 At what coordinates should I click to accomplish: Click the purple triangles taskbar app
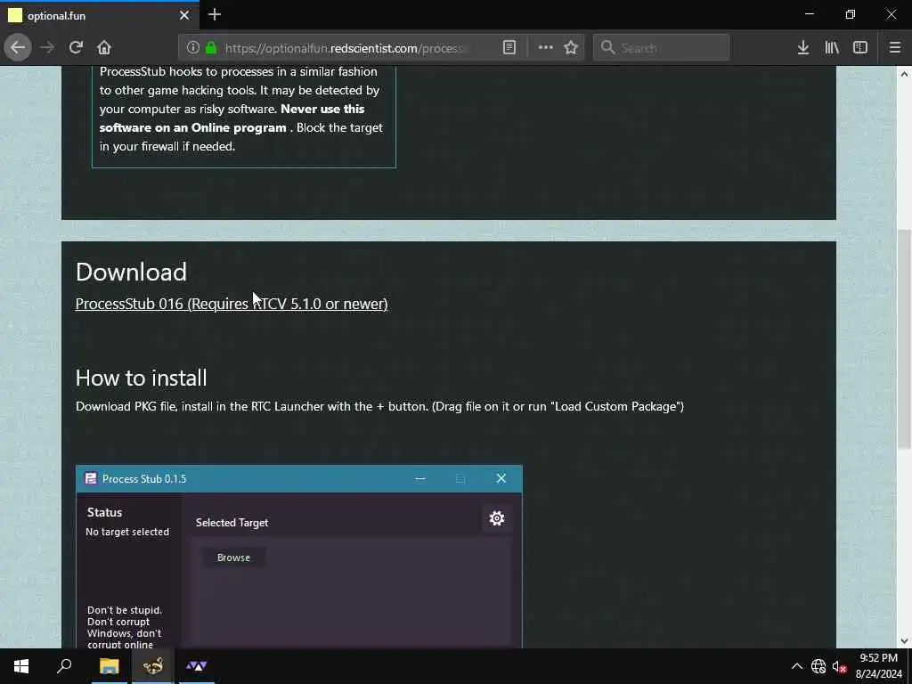pos(197,666)
